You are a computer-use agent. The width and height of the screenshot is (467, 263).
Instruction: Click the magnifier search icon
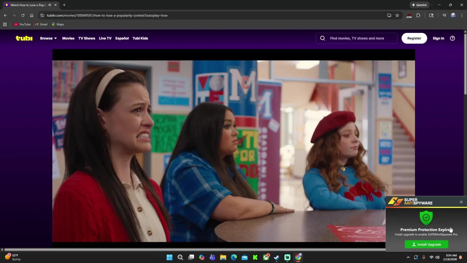[323, 38]
